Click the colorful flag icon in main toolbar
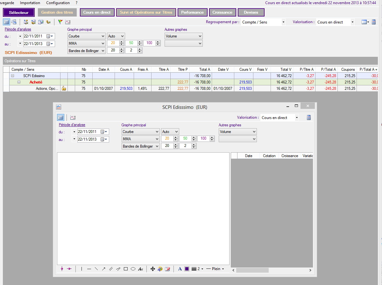382x285 pixels. [60, 22]
